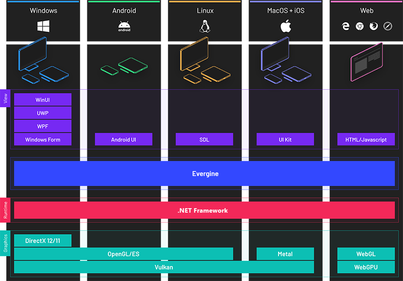Screen dimensions: 403x281
Task: Click the blue Evergine bar
Action: (x=204, y=173)
